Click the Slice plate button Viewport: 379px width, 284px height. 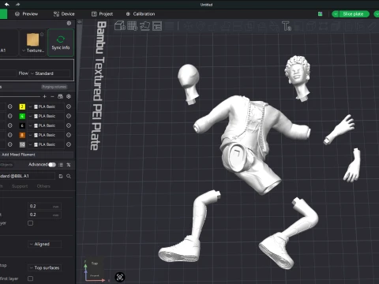[x=353, y=14]
